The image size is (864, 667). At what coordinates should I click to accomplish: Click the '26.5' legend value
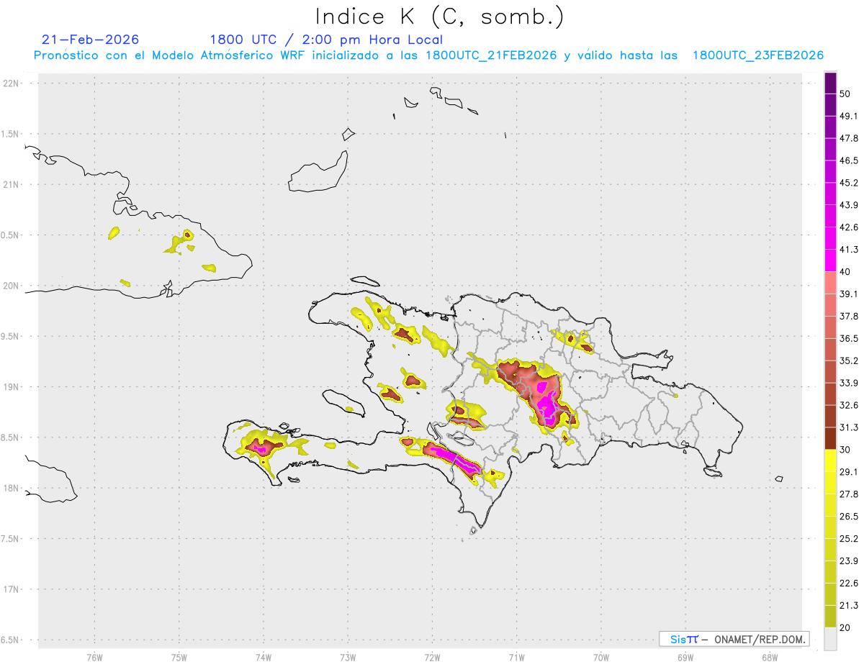point(849,517)
